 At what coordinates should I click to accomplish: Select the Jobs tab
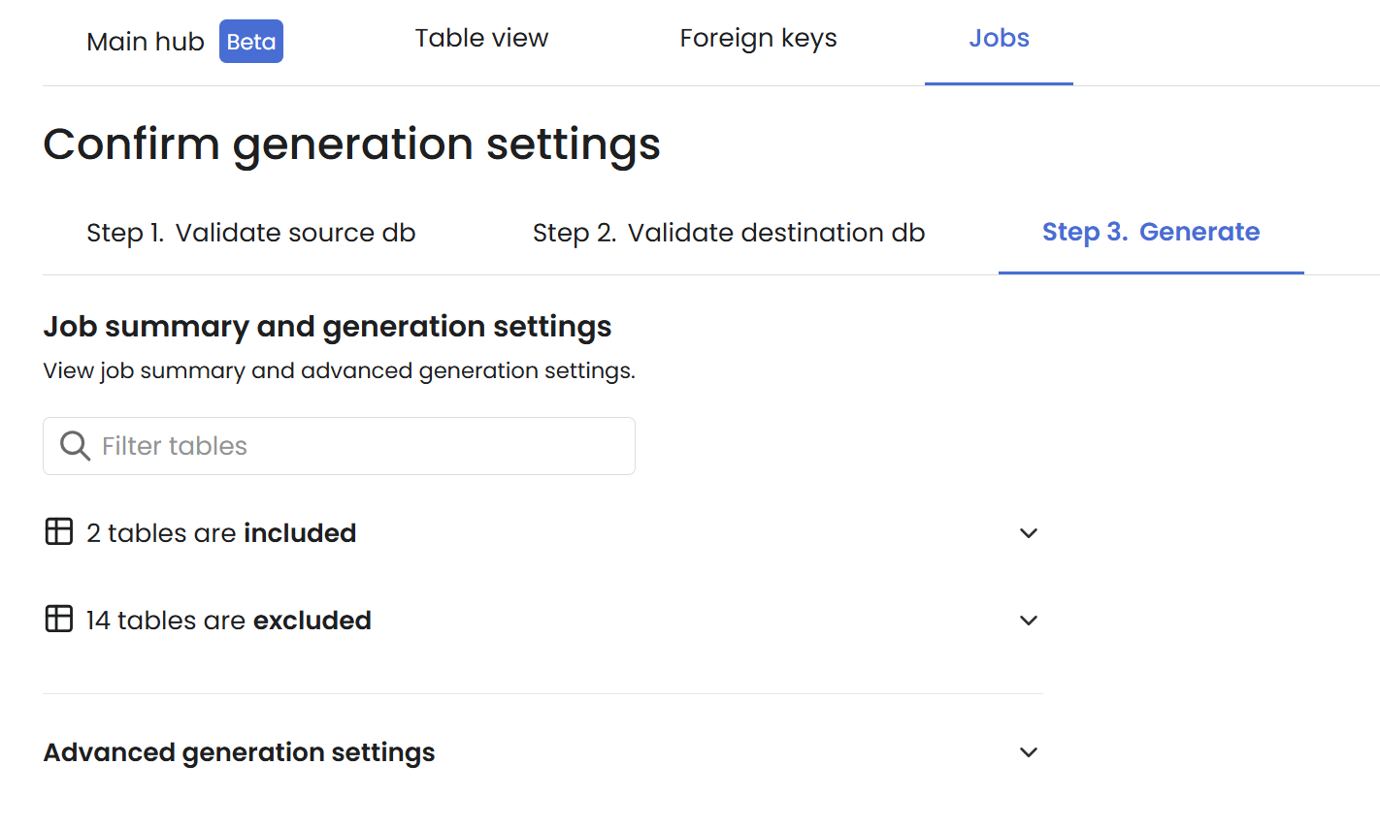click(x=999, y=38)
